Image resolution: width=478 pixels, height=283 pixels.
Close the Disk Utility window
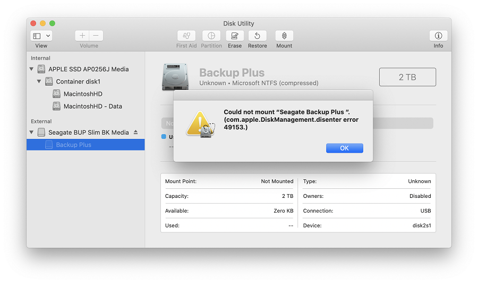click(x=33, y=23)
